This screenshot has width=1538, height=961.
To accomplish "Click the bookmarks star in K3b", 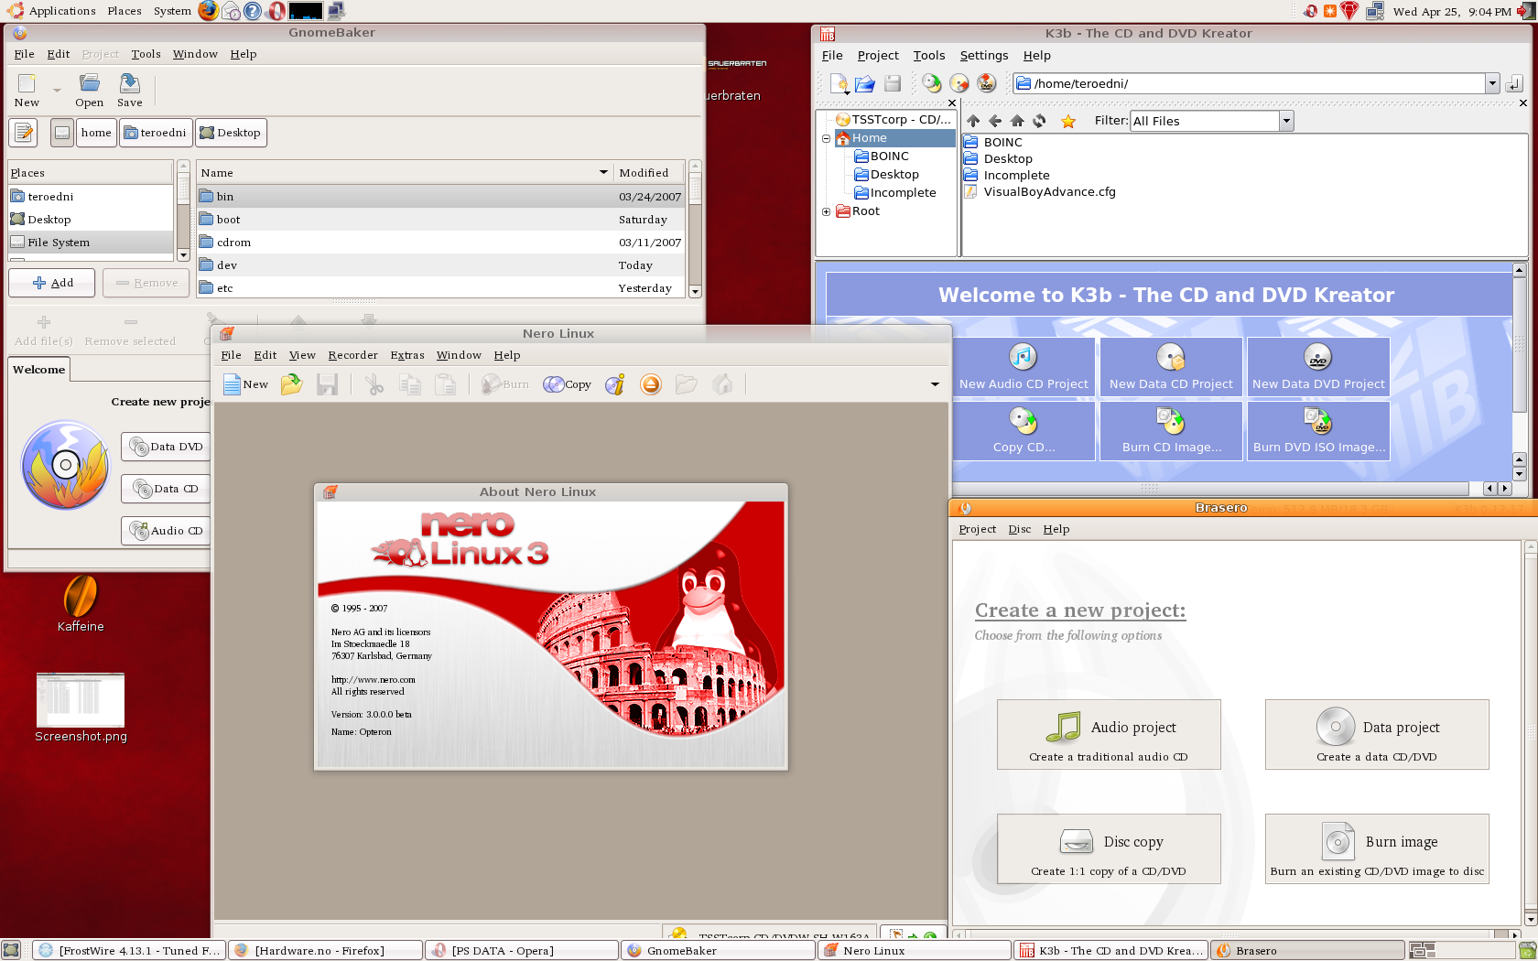I will point(1068,121).
